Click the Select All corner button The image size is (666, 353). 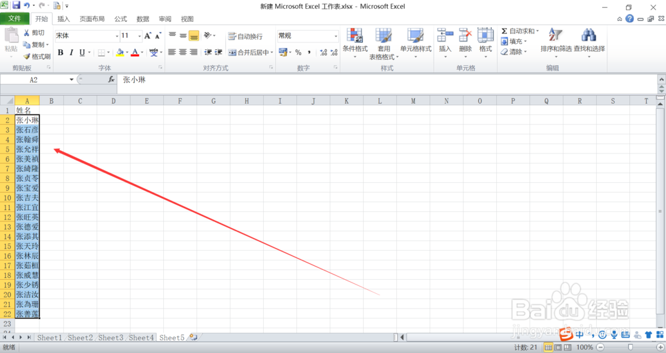[x=7, y=101]
